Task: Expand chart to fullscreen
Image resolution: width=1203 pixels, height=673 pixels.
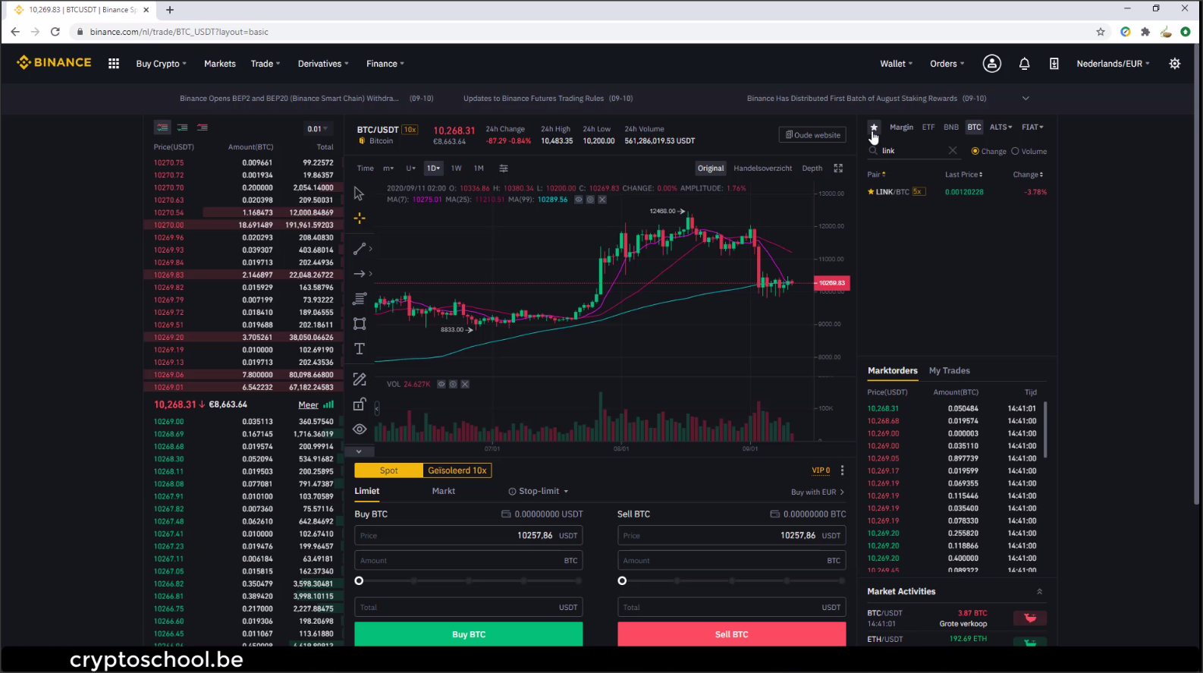Action: click(x=838, y=168)
